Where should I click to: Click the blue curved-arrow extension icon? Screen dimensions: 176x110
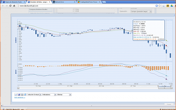click(x=164, y=6)
